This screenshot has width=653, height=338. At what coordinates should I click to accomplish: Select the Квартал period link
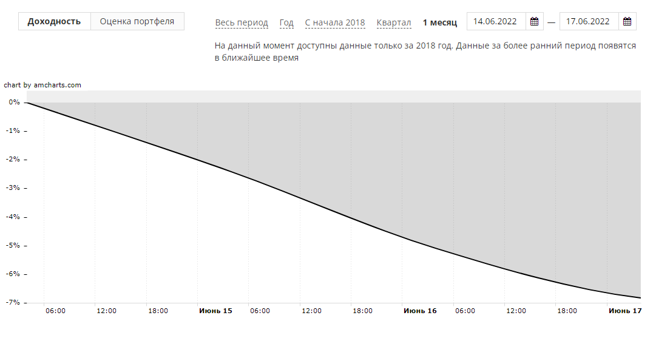click(x=394, y=22)
